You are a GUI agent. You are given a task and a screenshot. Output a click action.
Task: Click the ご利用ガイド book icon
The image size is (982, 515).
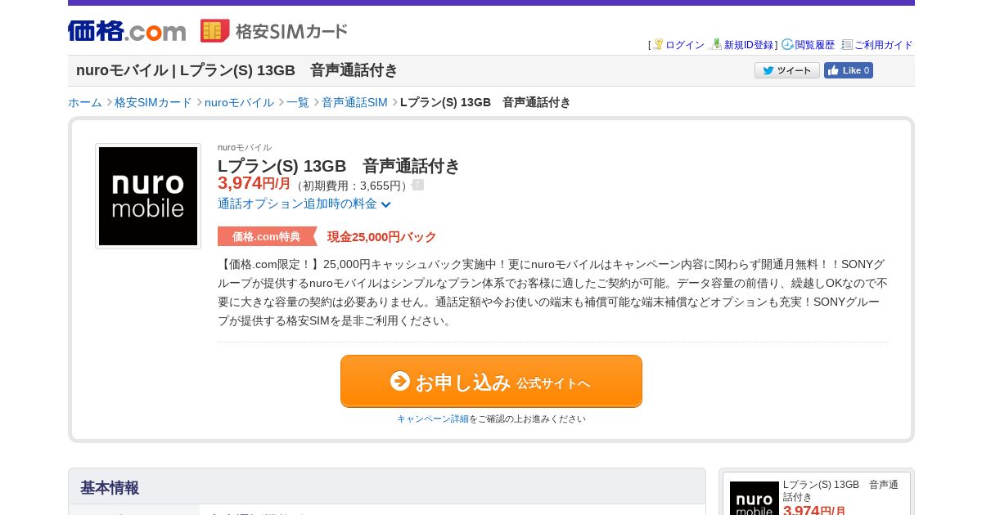tap(847, 44)
